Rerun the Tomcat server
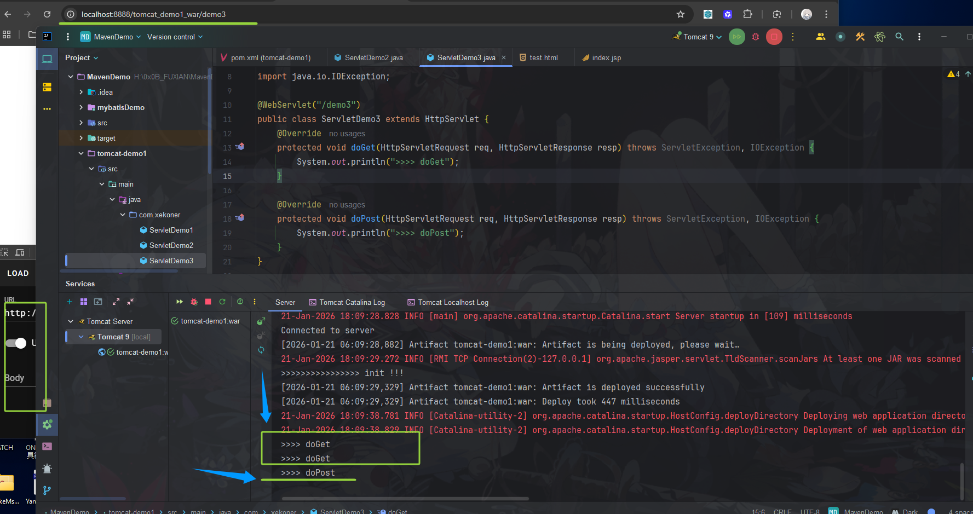Image resolution: width=973 pixels, height=514 pixels. point(222,302)
